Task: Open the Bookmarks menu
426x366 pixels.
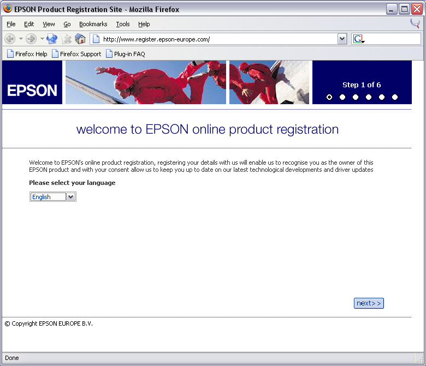Action: (93, 24)
